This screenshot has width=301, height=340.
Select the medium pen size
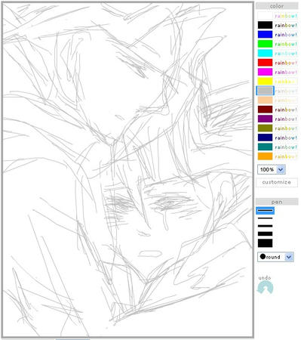click(x=265, y=226)
